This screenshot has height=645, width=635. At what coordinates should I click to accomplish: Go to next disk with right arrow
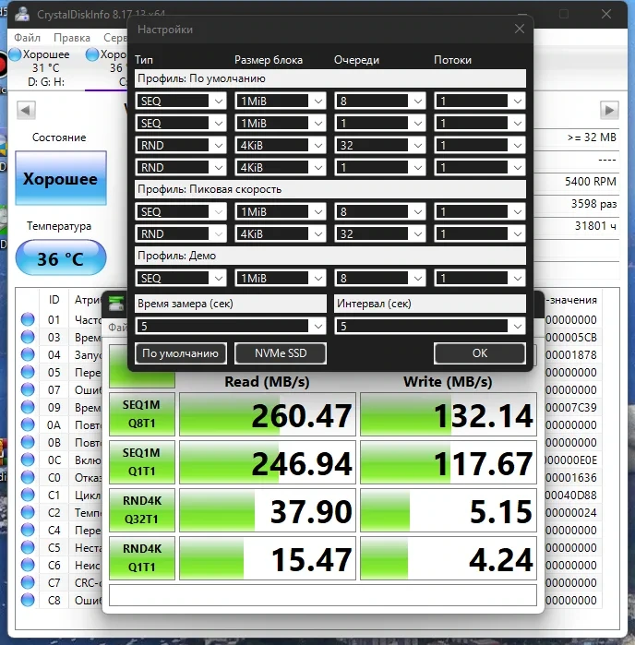(x=609, y=110)
